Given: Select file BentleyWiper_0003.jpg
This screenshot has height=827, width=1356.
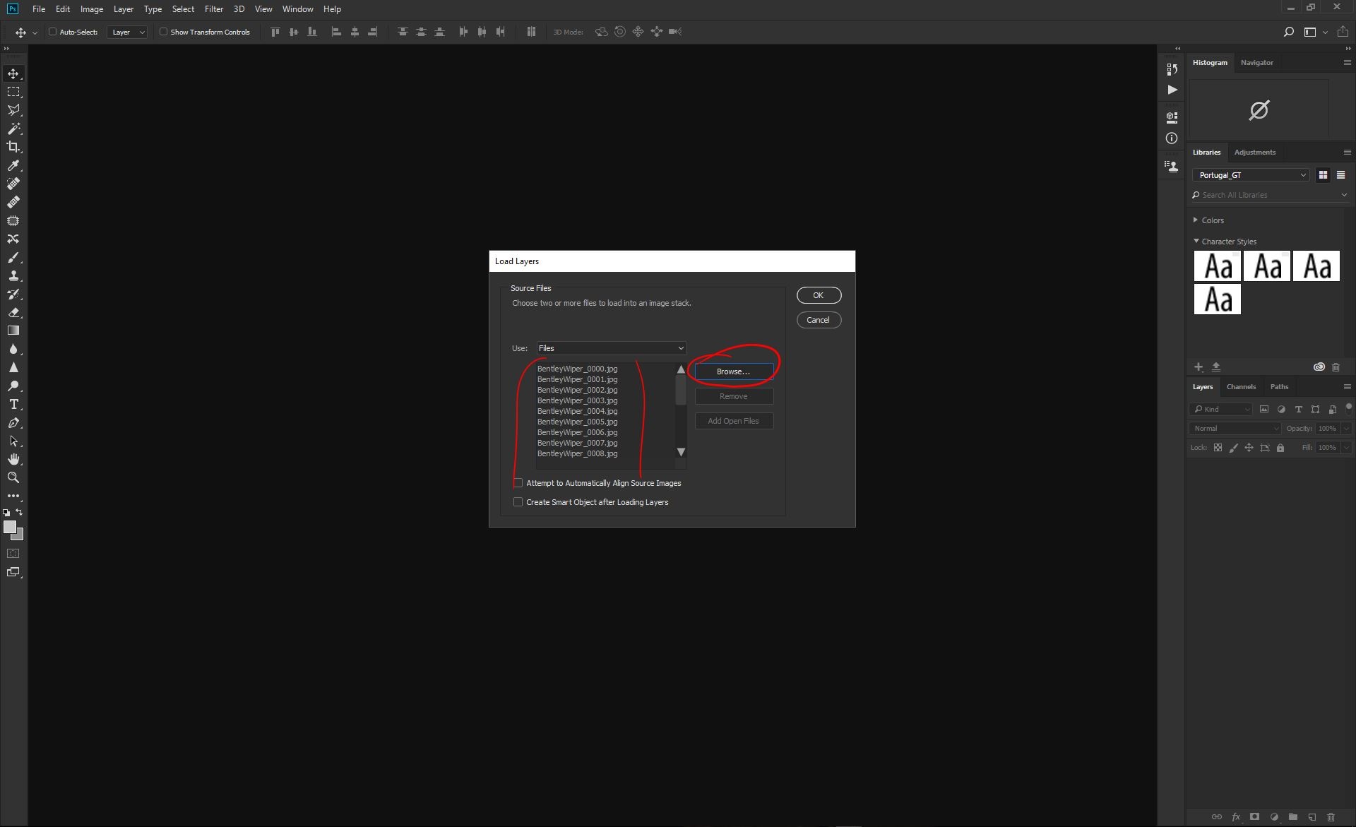Looking at the screenshot, I should [x=577, y=400].
